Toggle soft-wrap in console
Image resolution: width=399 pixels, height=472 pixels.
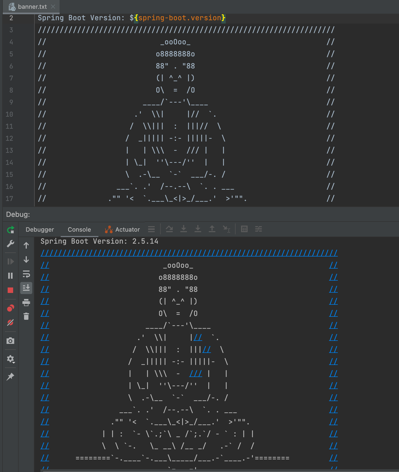coord(26,274)
